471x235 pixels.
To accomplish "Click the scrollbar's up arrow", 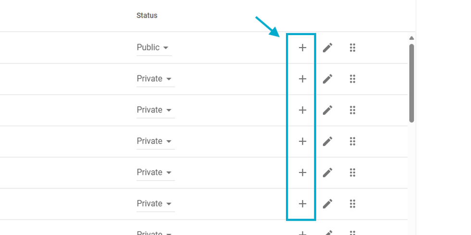I will click(x=411, y=38).
